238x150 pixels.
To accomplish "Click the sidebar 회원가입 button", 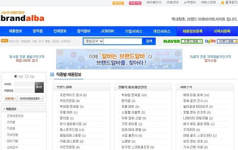I will [x=10, y=99].
